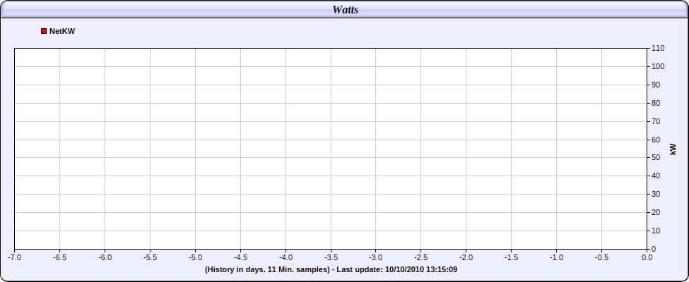The image size is (689, 282).
Task: Click the 10 kW y-axis tick label
Action: [x=656, y=231]
